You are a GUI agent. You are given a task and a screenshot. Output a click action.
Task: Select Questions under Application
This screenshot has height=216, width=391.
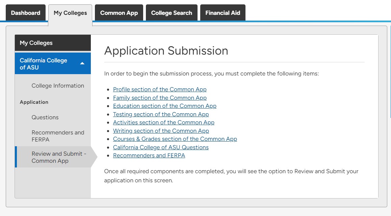44,117
